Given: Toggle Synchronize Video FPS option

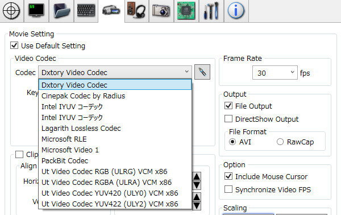Looking at the screenshot, I should [x=228, y=189].
